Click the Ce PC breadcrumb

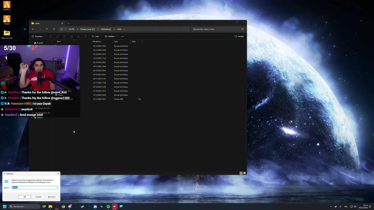click(72, 29)
